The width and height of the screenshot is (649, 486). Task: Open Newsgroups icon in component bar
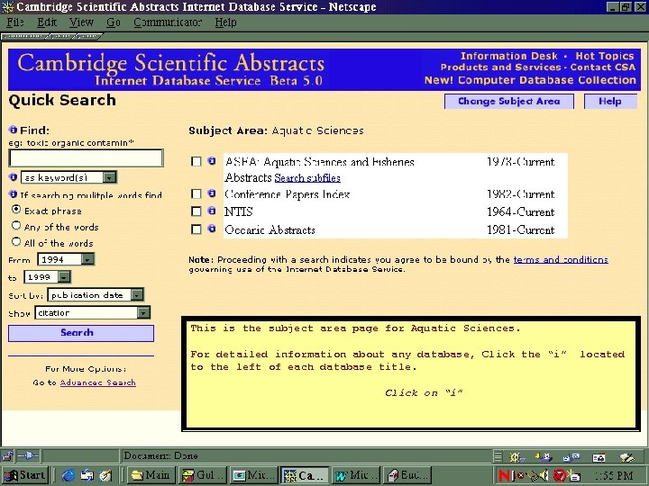(x=571, y=456)
